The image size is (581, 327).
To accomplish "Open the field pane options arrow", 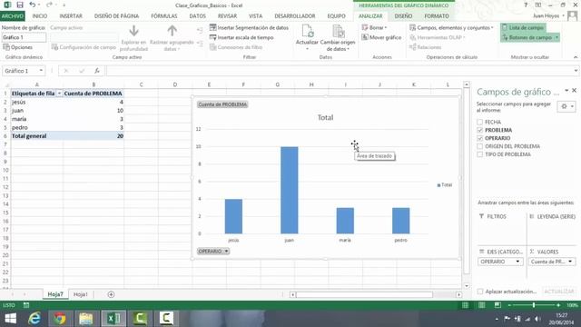I will [566, 91].
